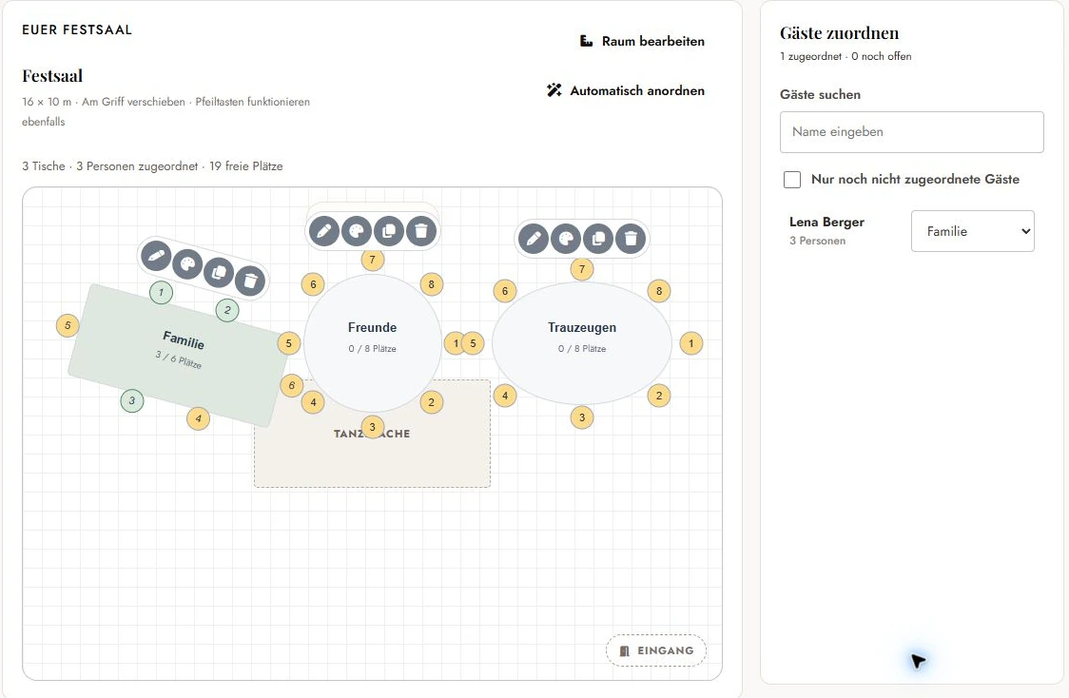
Task: Click the Eingang marker on floor plan
Action: [656, 651]
